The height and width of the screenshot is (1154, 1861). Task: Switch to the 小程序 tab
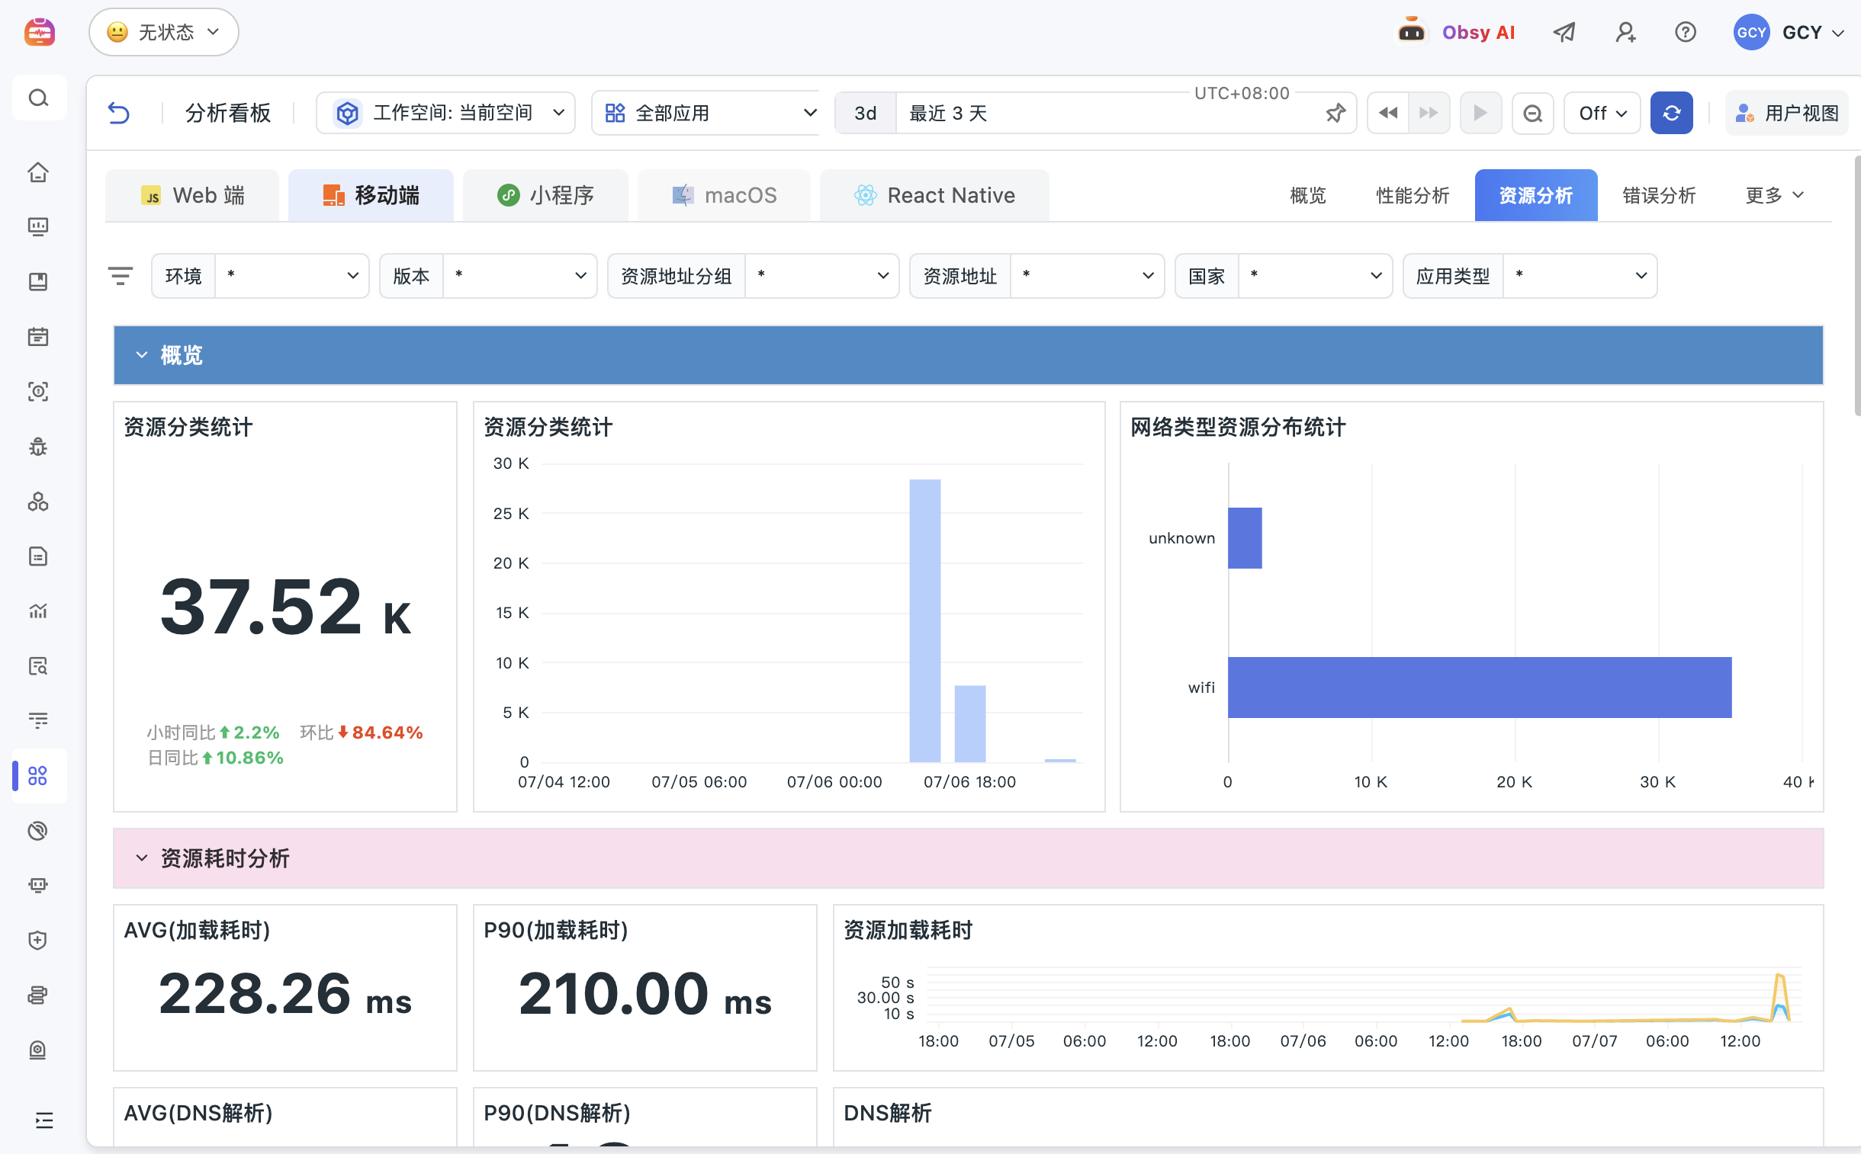click(x=545, y=195)
